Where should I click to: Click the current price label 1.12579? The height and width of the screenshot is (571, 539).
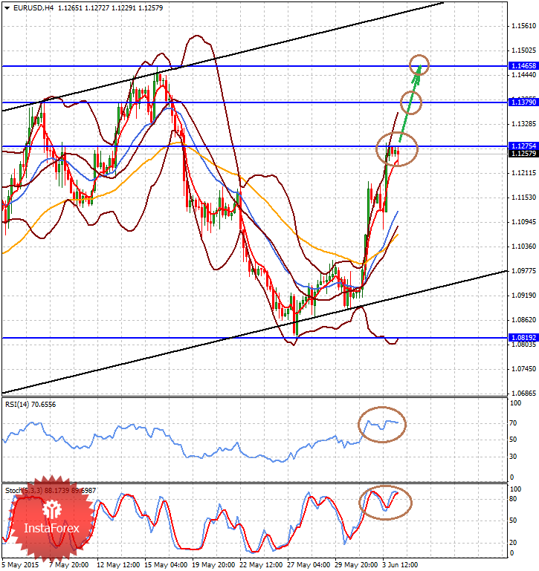[523, 154]
